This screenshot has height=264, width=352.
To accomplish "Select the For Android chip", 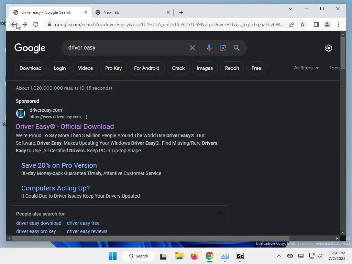I will pos(146,68).
